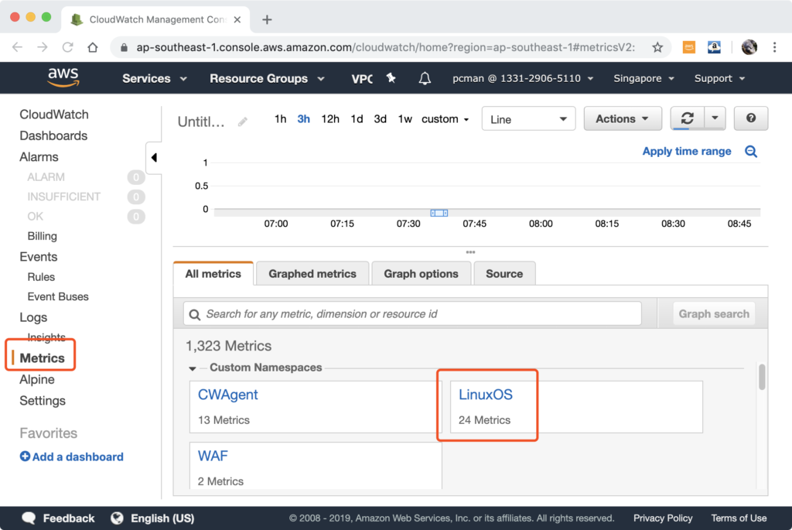Select the 3h time range

tap(303, 119)
